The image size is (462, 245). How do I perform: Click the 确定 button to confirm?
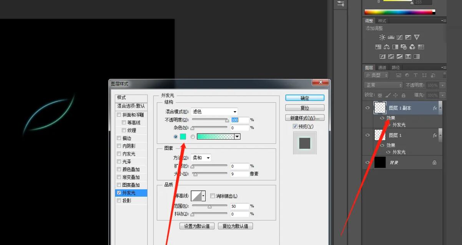[x=304, y=98]
